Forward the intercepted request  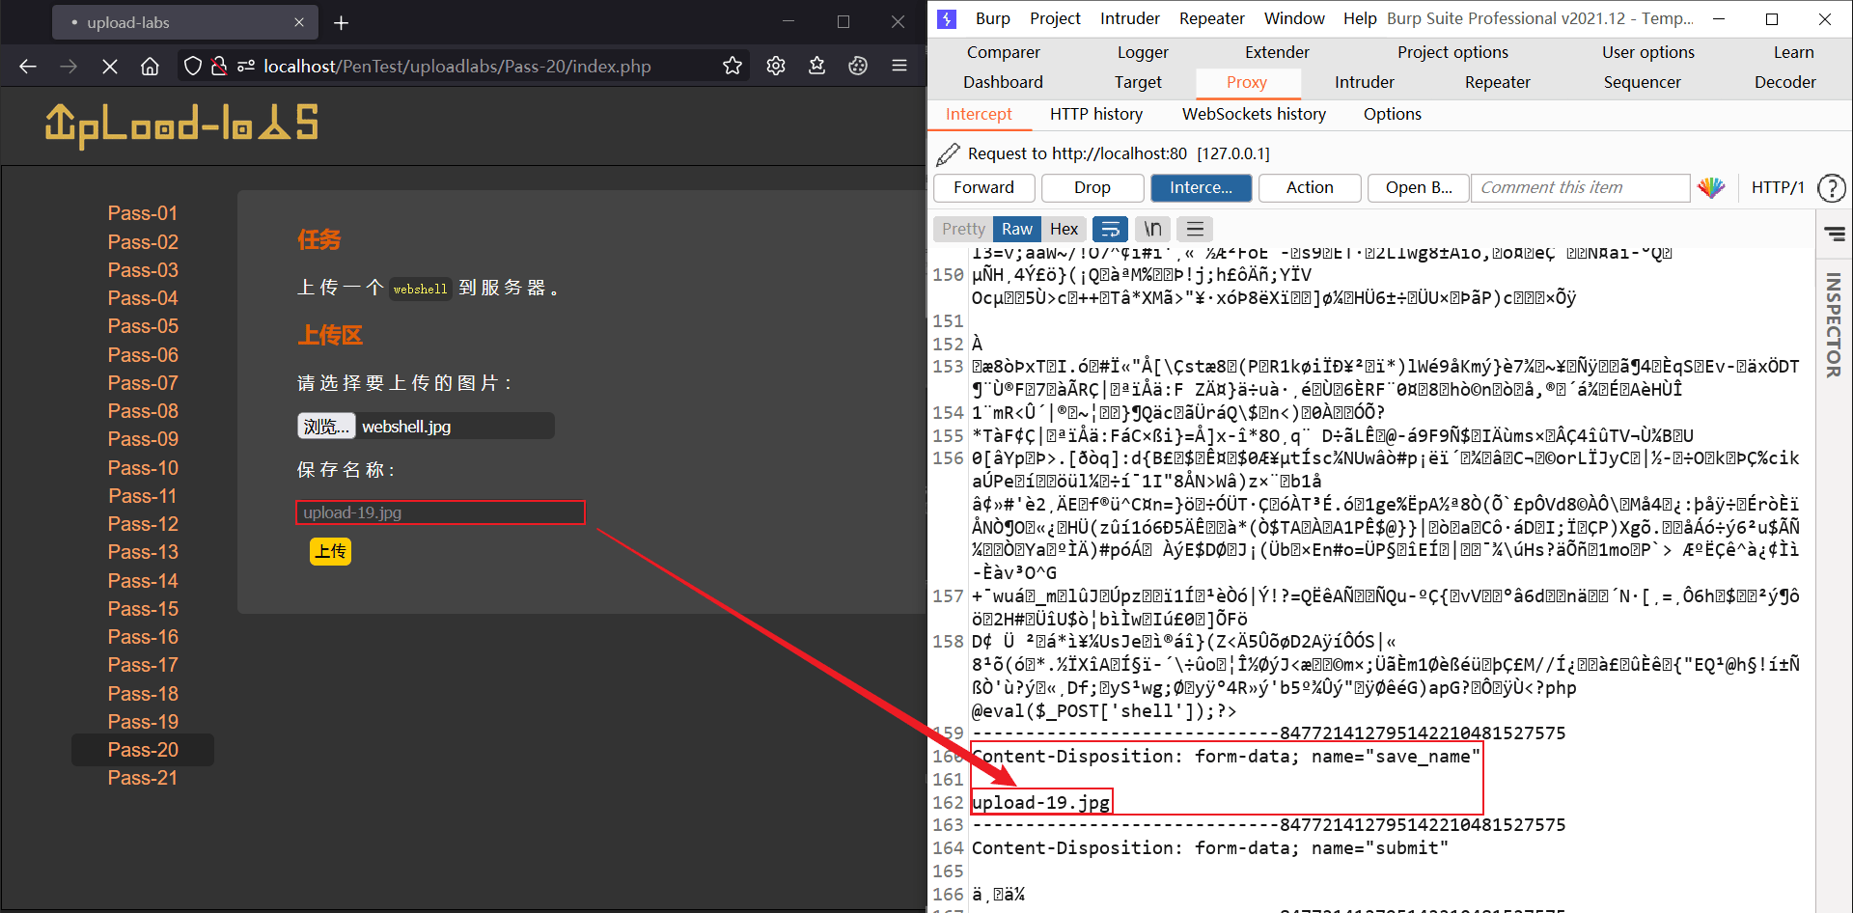[983, 188]
